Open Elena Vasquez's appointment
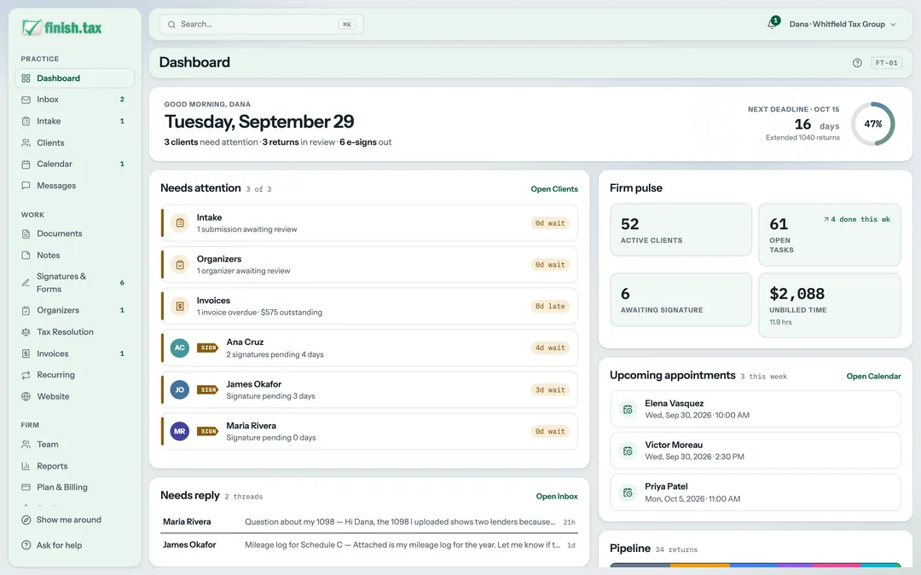 [x=756, y=409]
